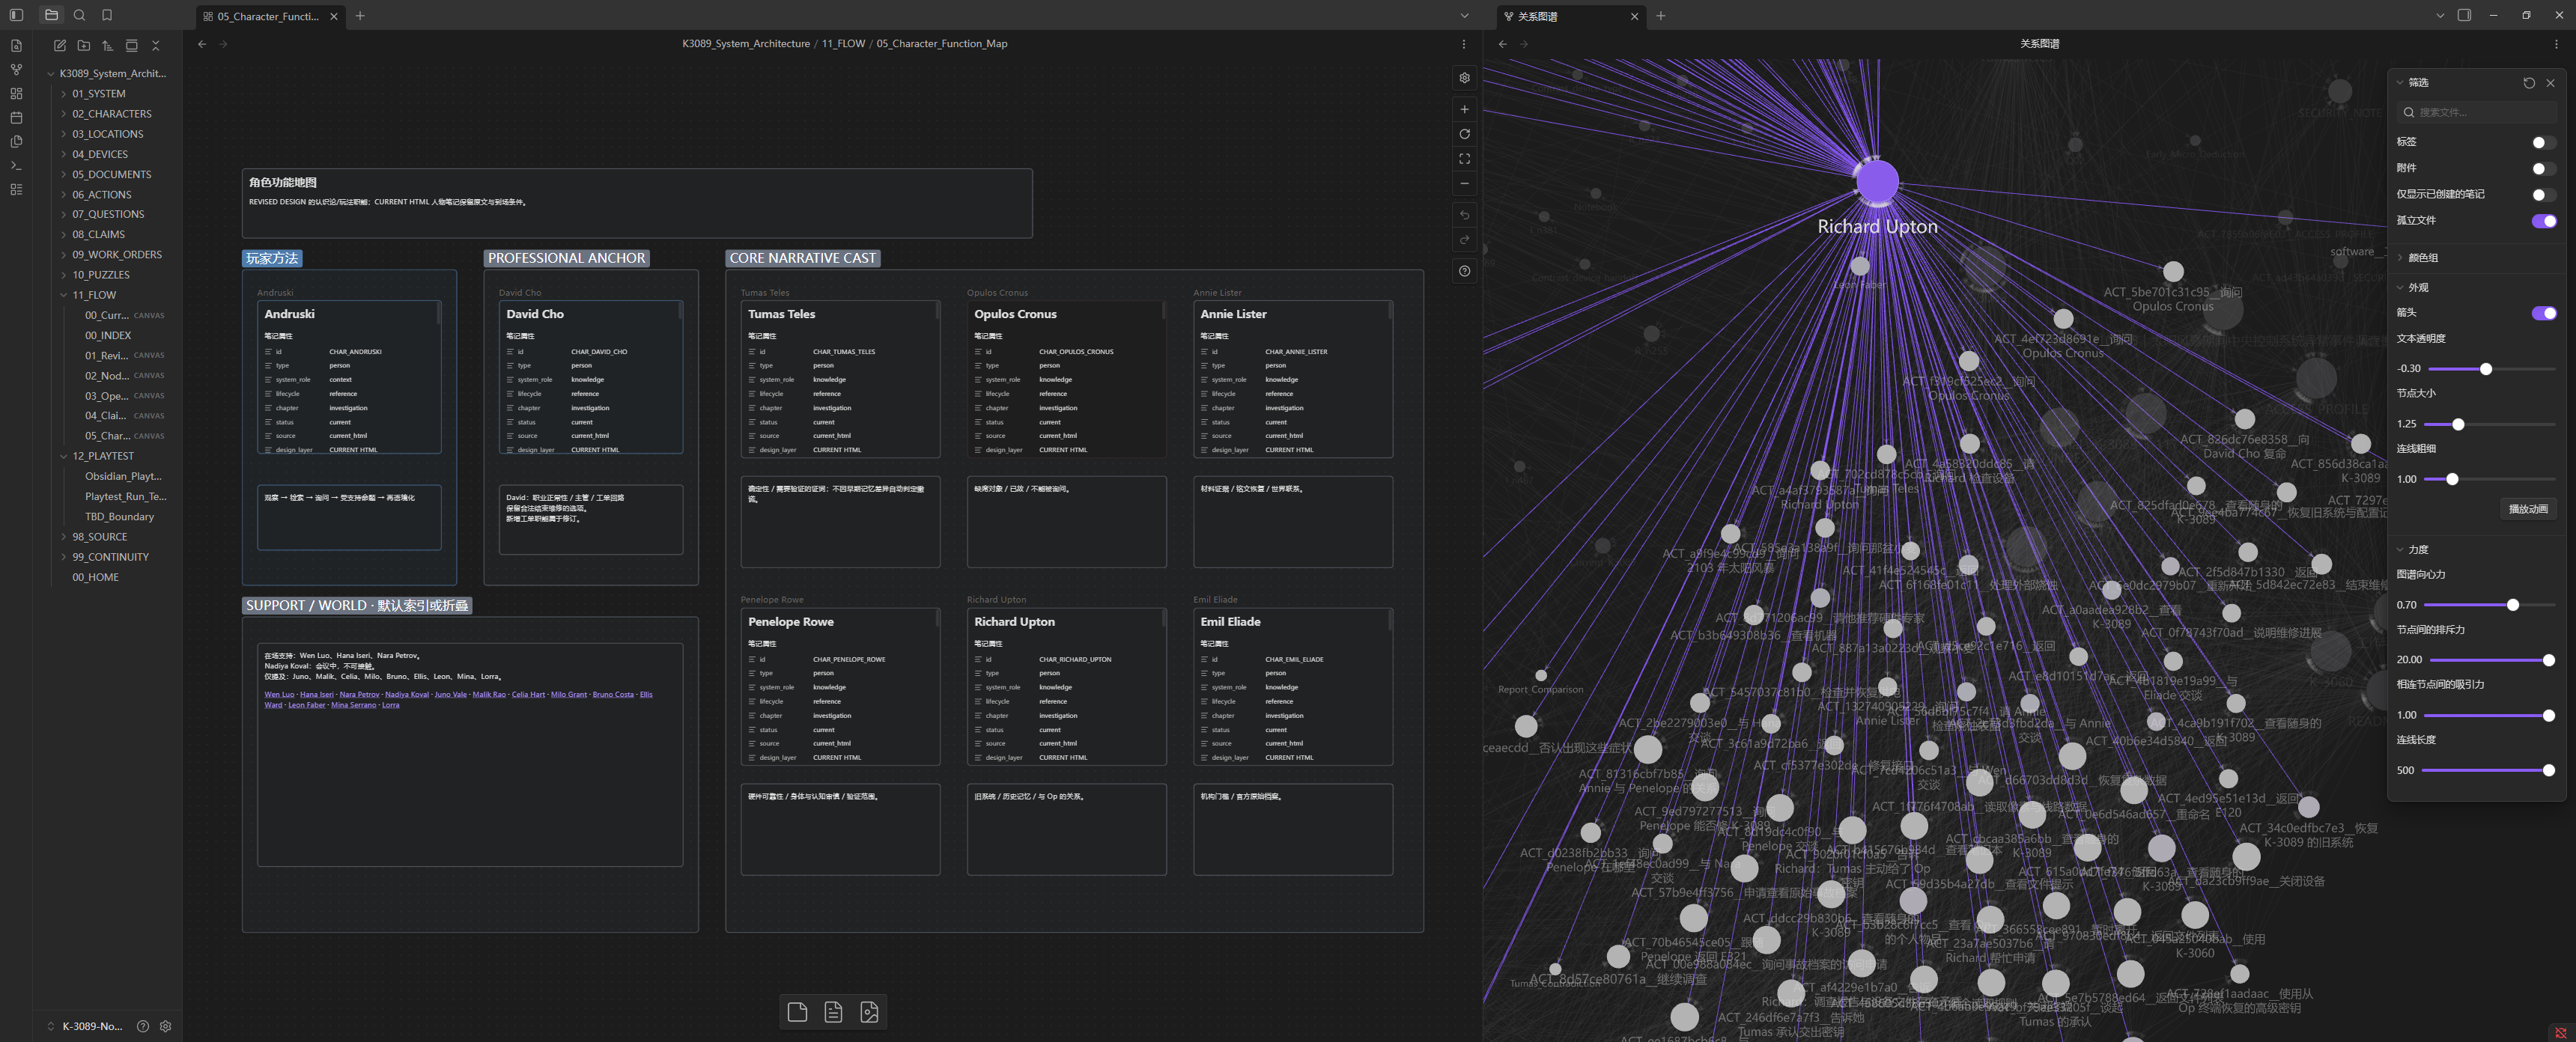Image resolution: width=2576 pixels, height=1042 pixels.
Task: Collapse all folders icon in explorer
Action: pyautogui.click(x=155, y=45)
